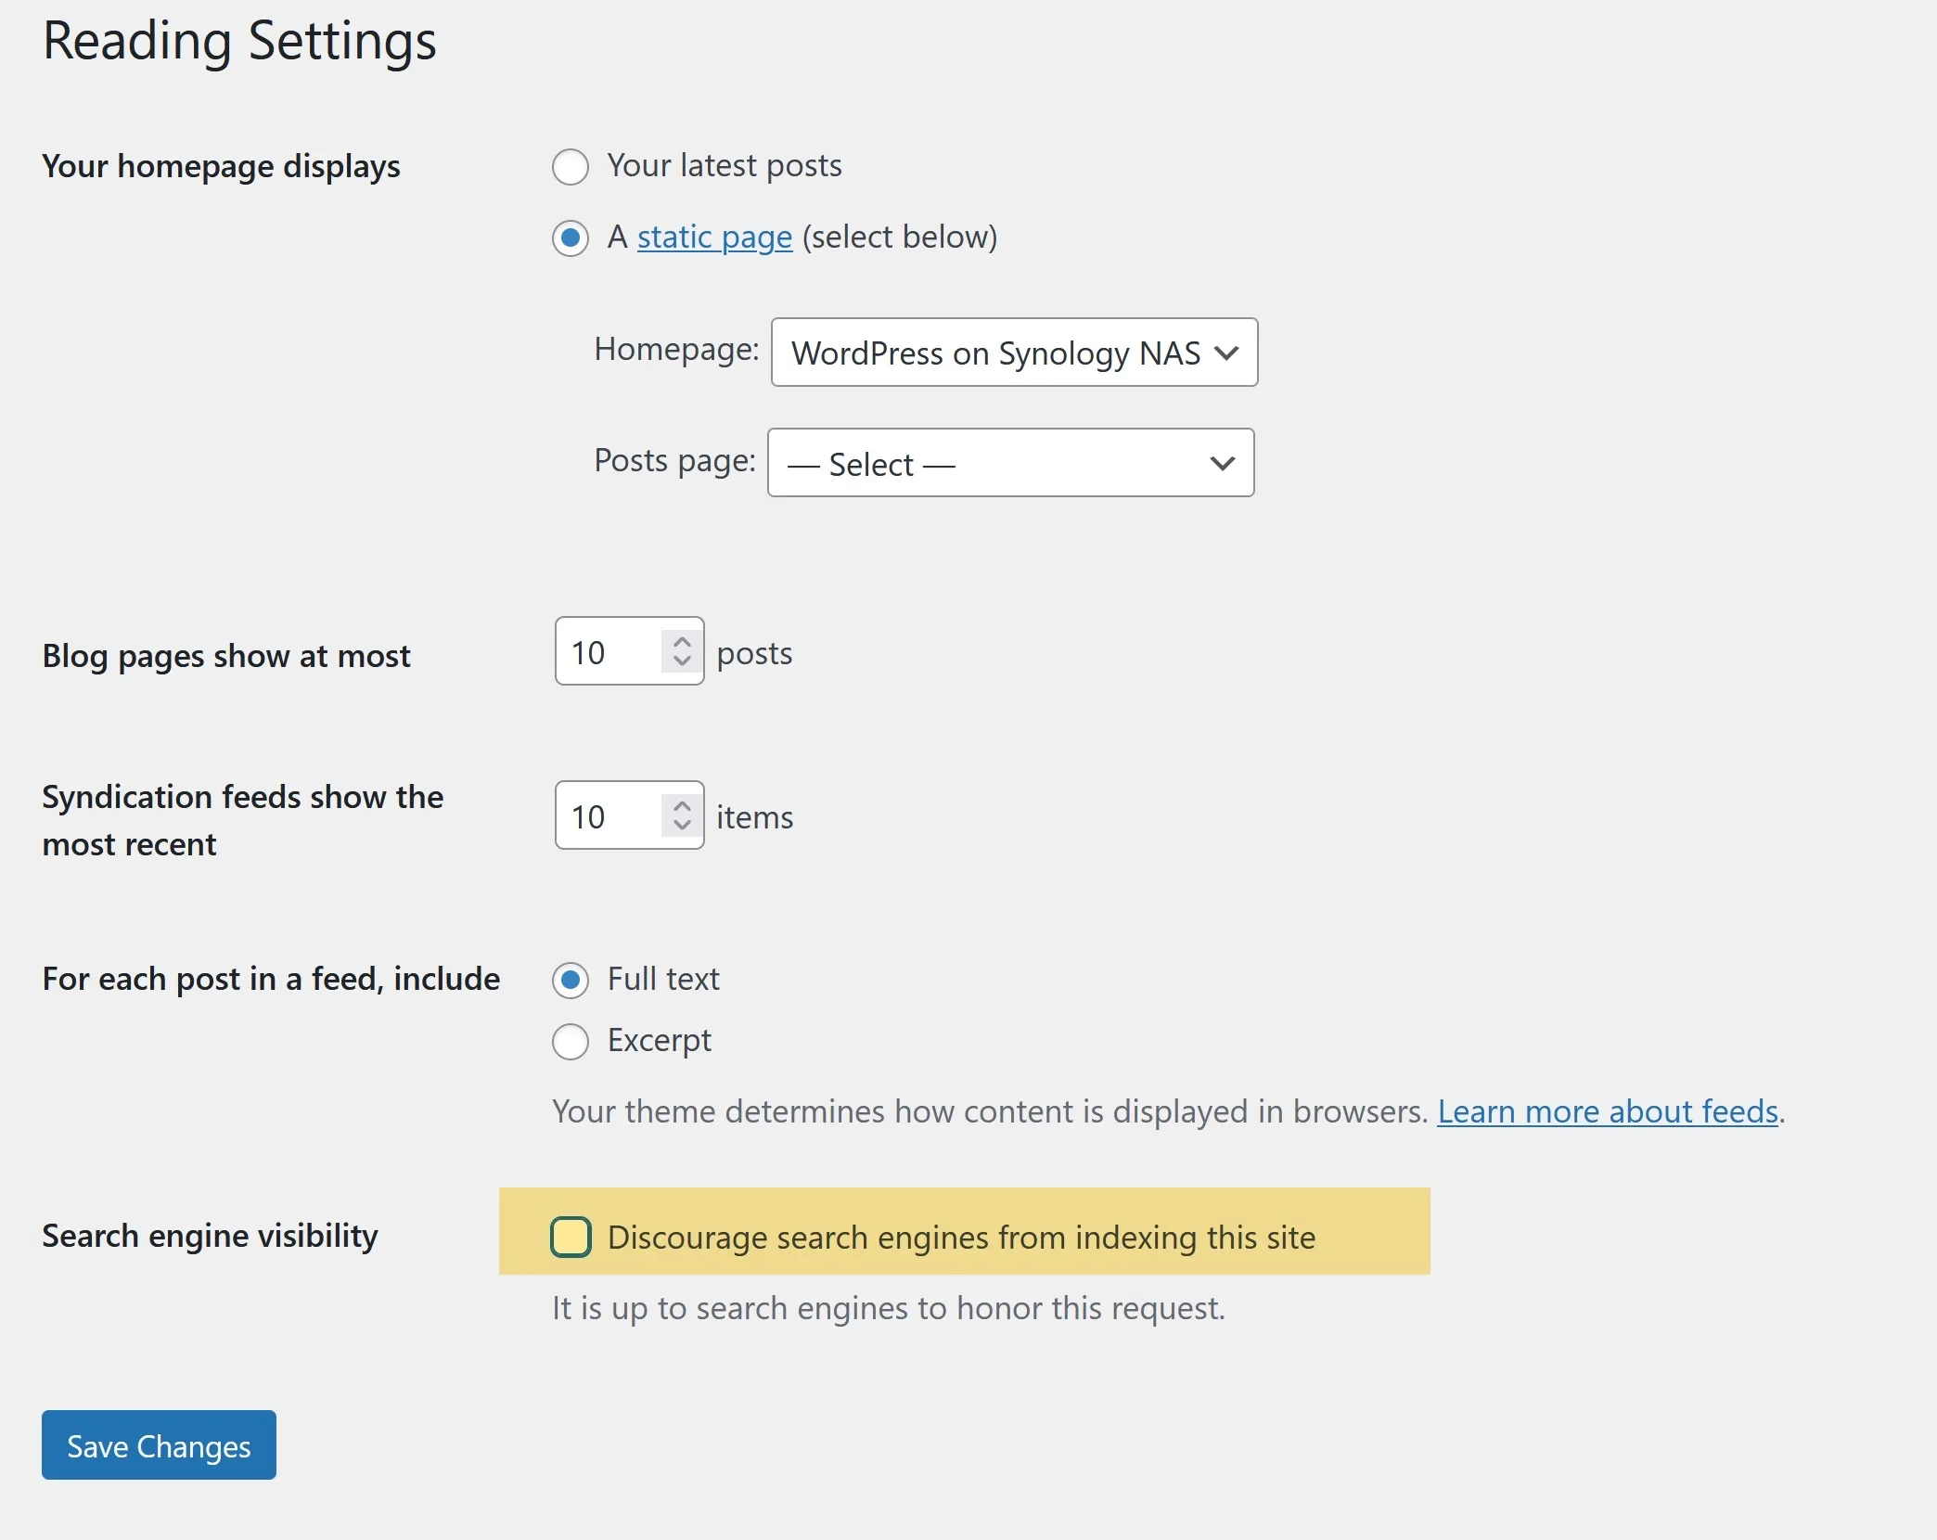Select the "A static page" radio button
The height and width of the screenshot is (1540, 1937).
pos(571,238)
